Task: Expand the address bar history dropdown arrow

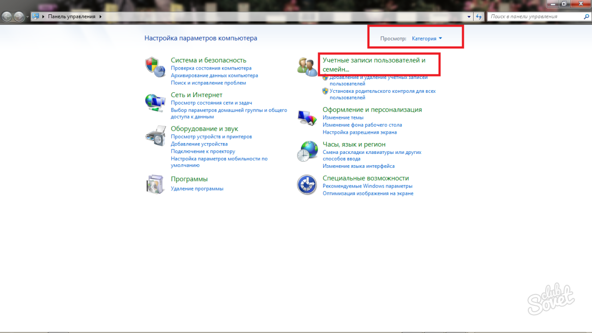Action: click(469, 16)
